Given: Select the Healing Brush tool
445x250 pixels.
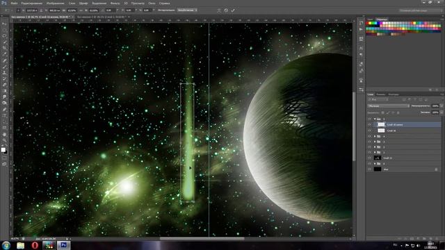Looking at the screenshot, I should point(4,60).
